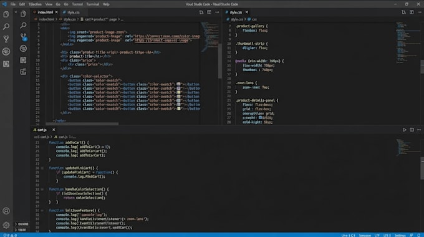Viewport: 424px width, 237px height.
Task: Click the color swatch on line 16
Action: [x=179, y=84]
